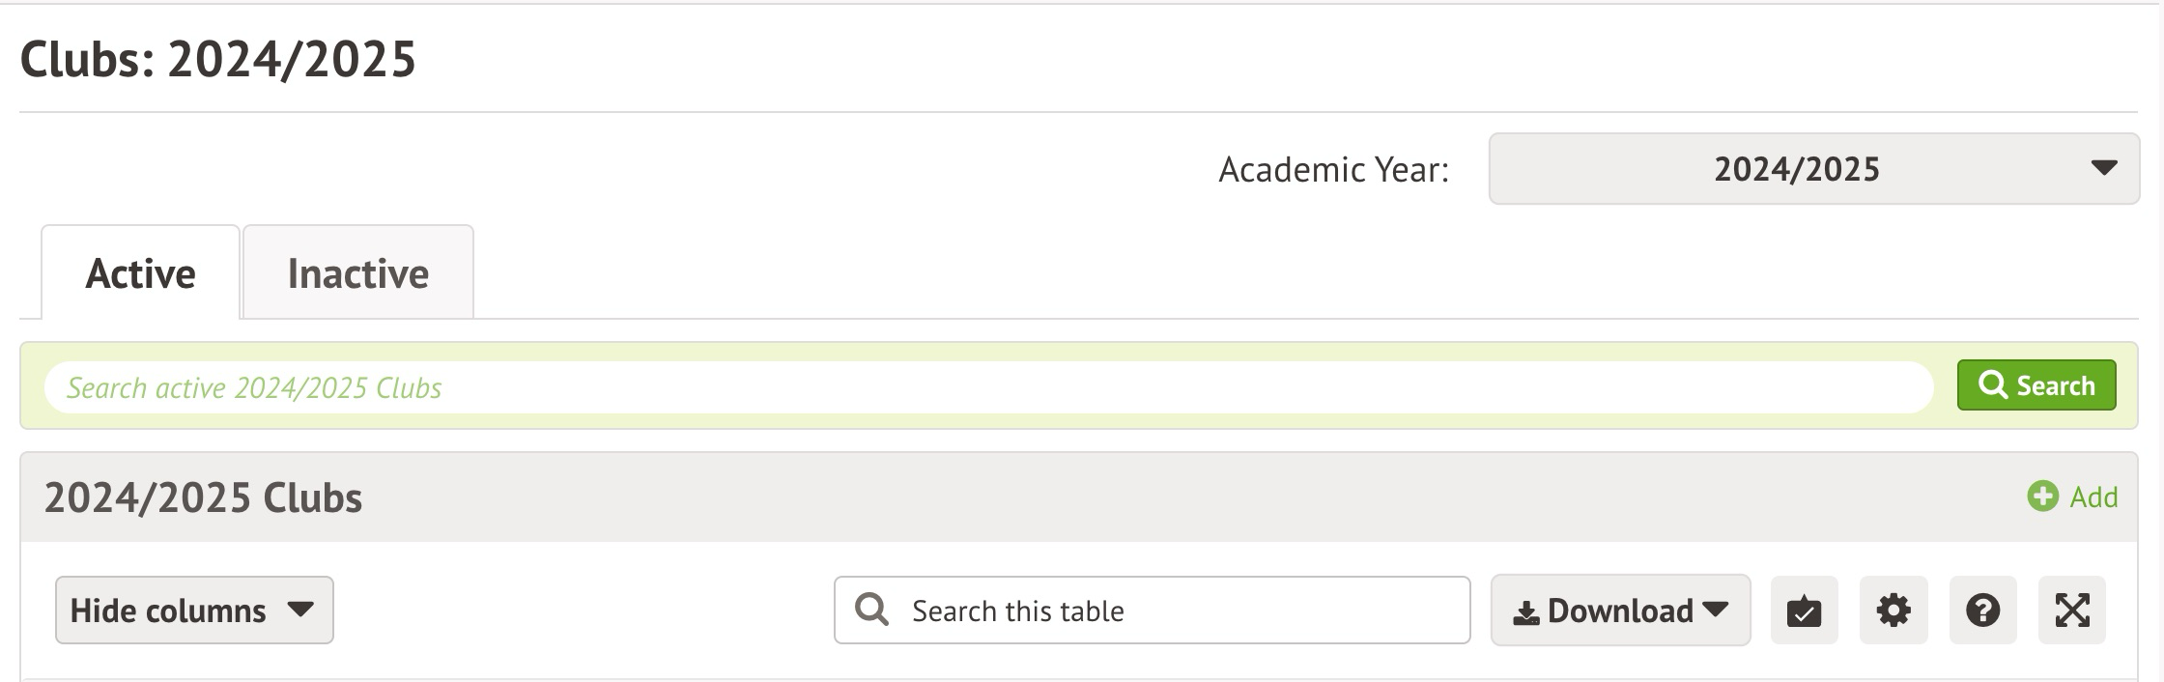Viewport: 2164px width, 682px height.
Task: Open table settings via the gear icon
Action: coord(1893,611)
